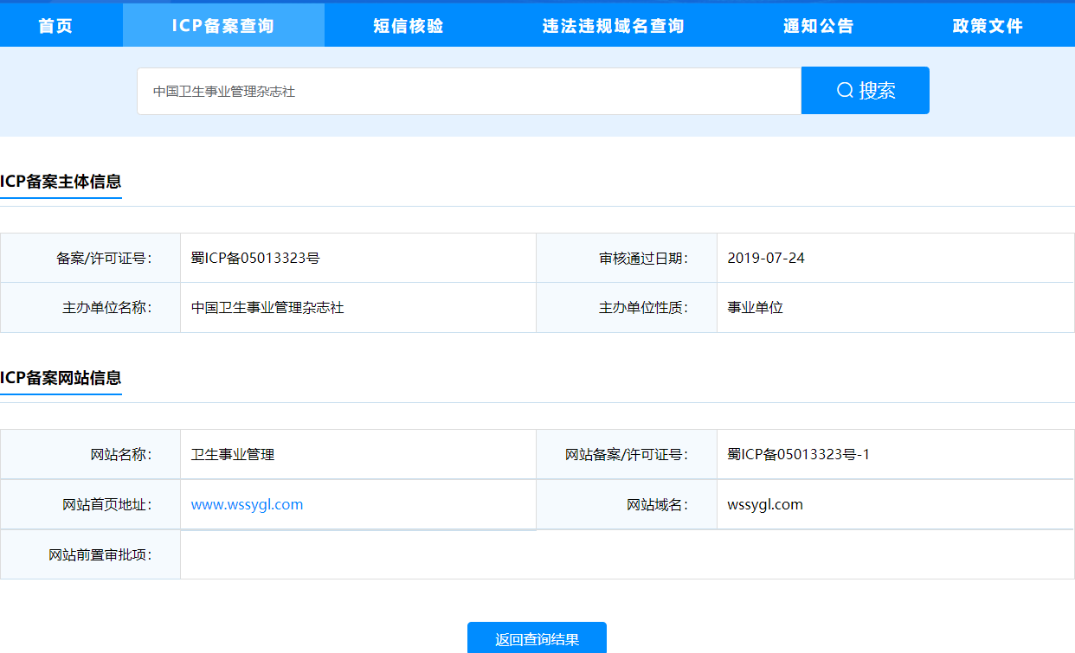Select the ICP备案主体信息 heading

coord(61,182)
